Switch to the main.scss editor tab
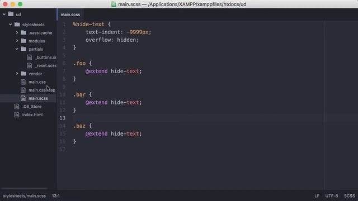Viewport: 358px width, 201px height. point(70,15)
